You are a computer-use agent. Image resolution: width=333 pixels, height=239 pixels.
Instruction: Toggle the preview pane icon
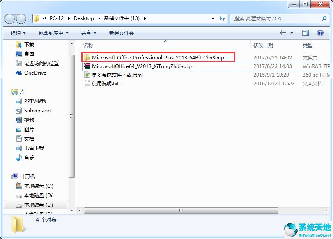(x=305, y=33)
